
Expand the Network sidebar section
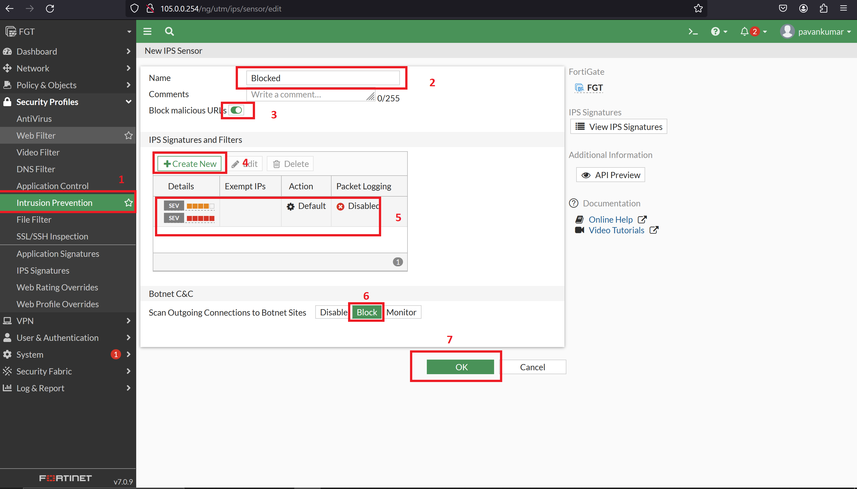[x=32, y=68]
